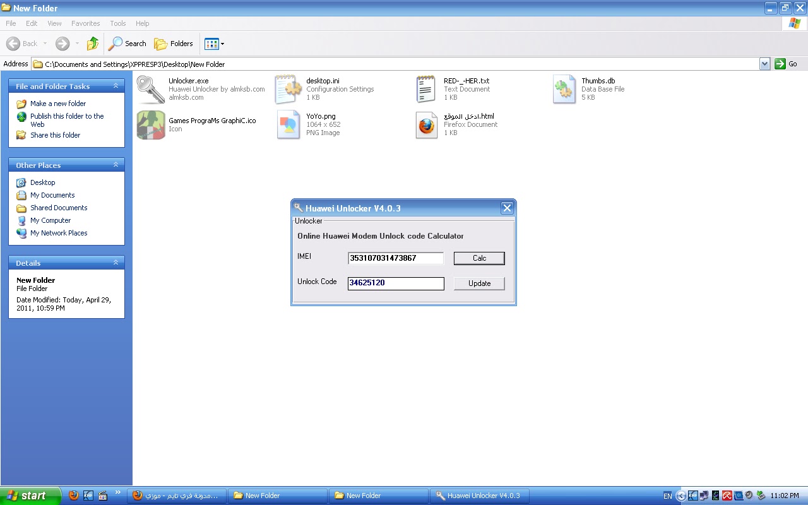Click the address bar path text
The width and height of the screenshot is (808, 505).
[134, 64]
